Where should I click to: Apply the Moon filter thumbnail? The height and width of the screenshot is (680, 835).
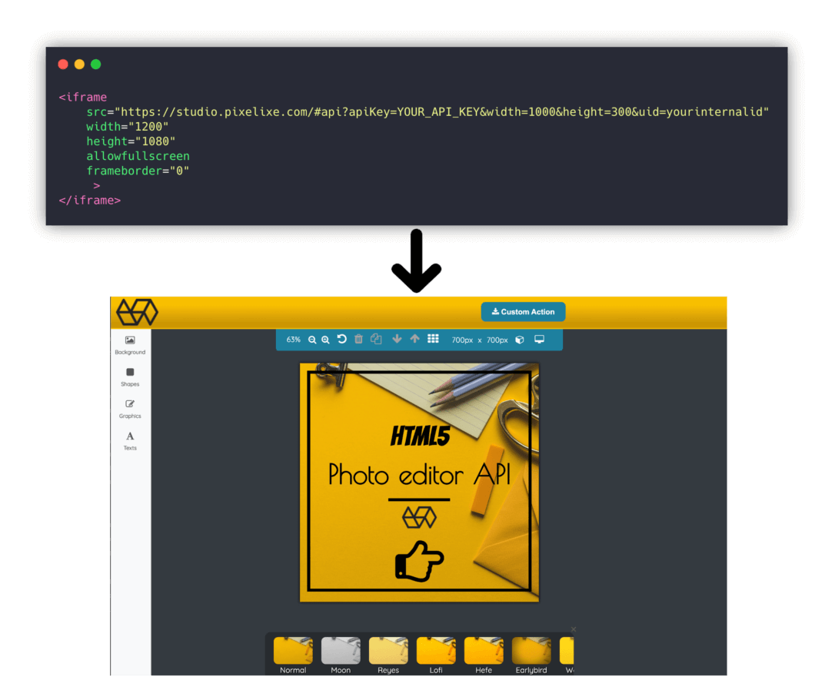pyautogui.click(x=341, y=649)
